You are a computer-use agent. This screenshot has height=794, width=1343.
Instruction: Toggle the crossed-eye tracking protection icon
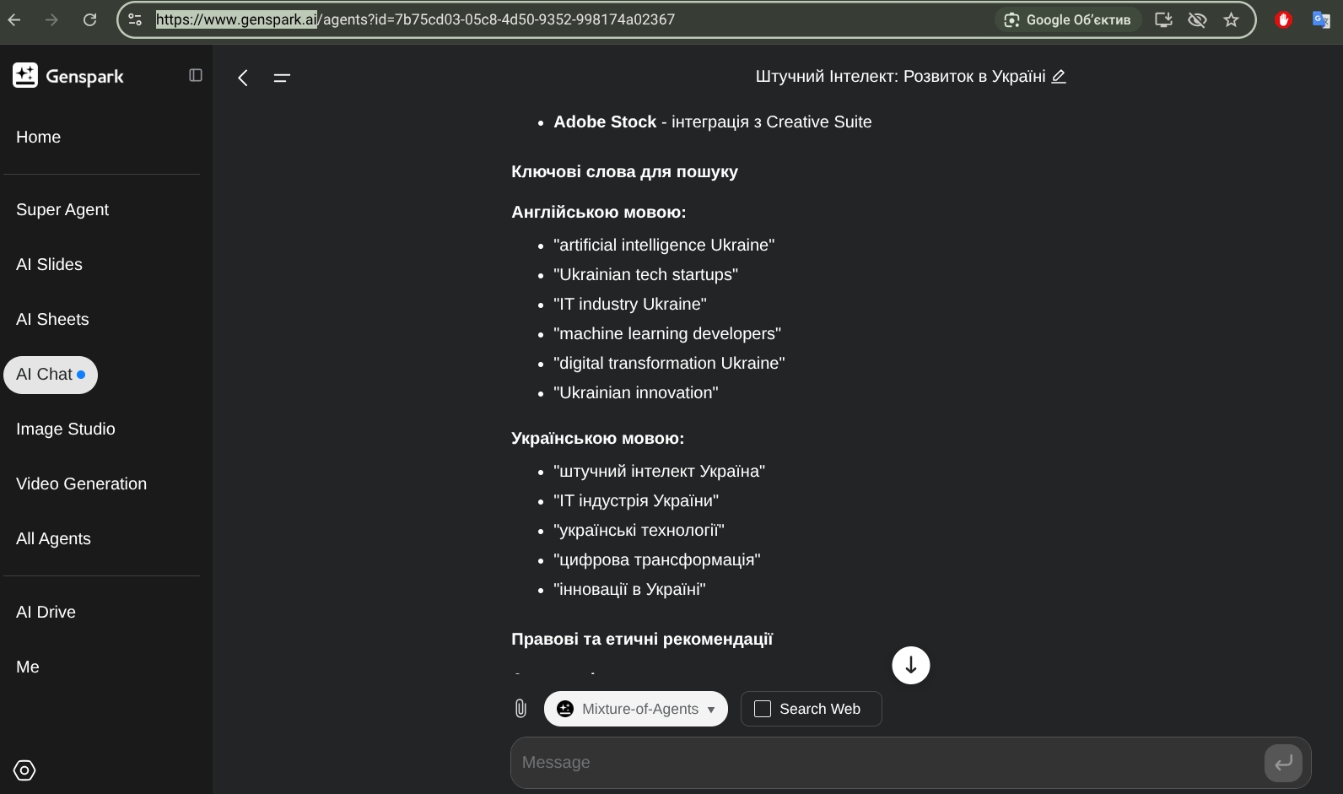pyautogui.click(x=1197, y=19)
